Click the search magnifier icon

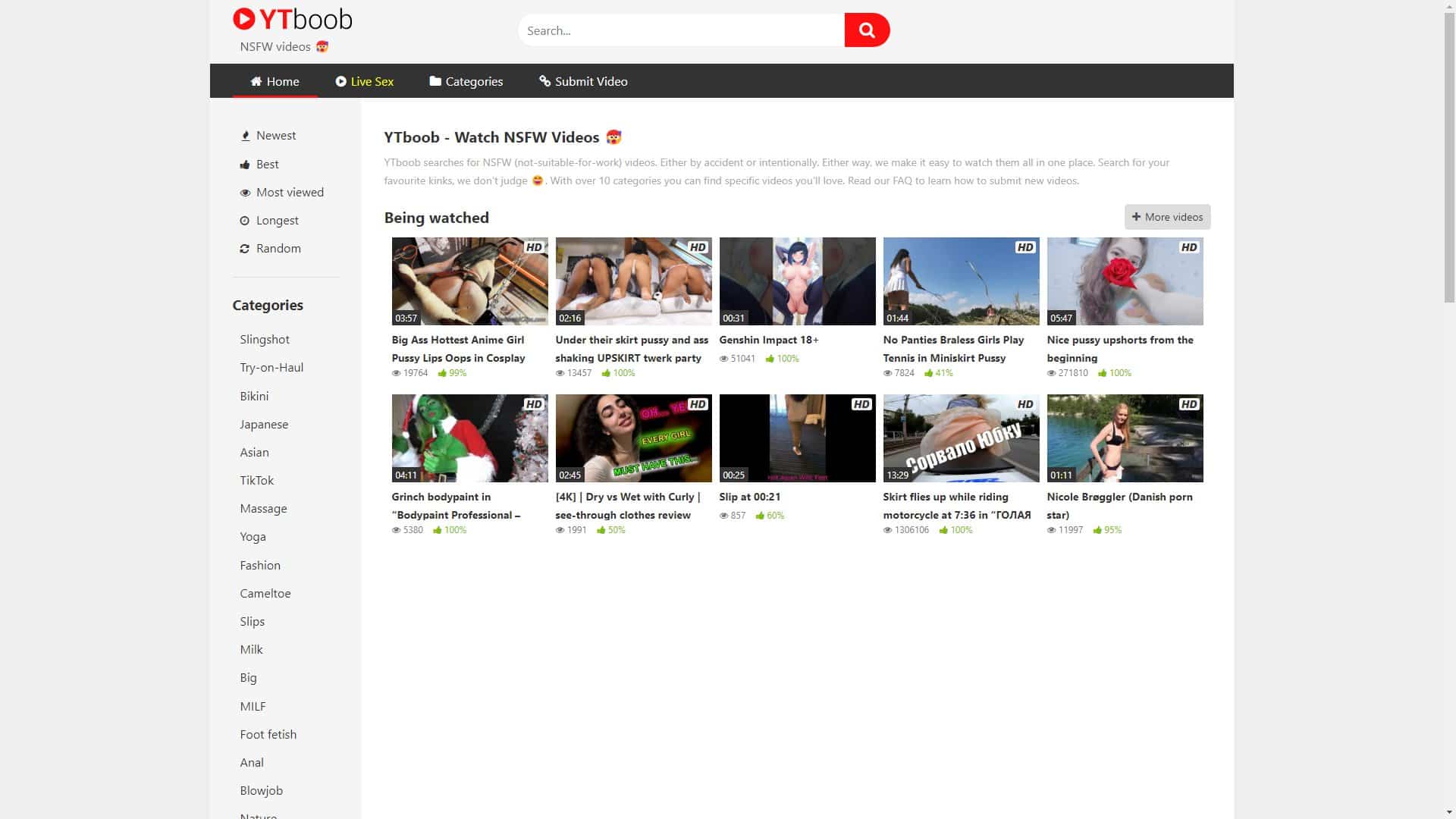867,30
